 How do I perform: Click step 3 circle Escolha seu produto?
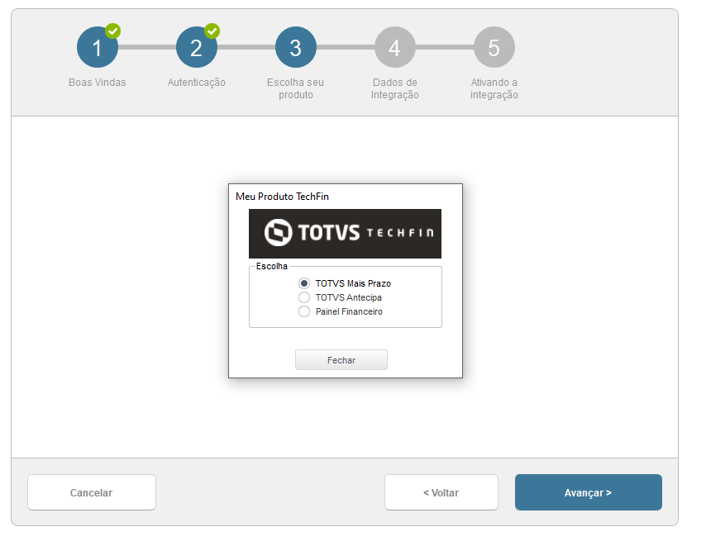point(296,47)
